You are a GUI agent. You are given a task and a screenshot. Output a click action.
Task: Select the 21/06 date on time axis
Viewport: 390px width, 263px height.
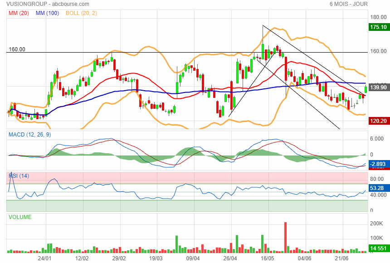pyautogui.click(x=342, y=258)
